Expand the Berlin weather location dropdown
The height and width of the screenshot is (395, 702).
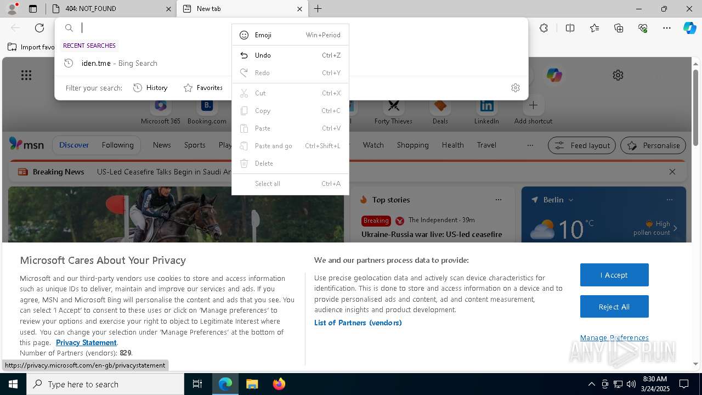(571, 200)
